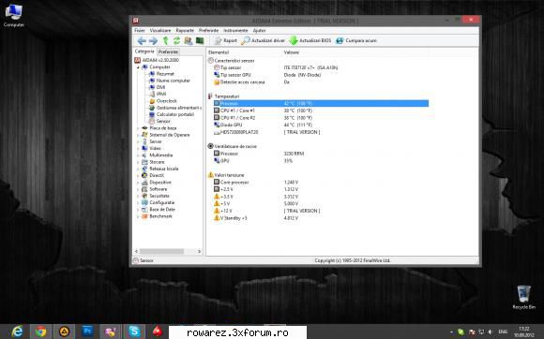Refresh with the green circular arrows icon

click(x=176, y=41)
